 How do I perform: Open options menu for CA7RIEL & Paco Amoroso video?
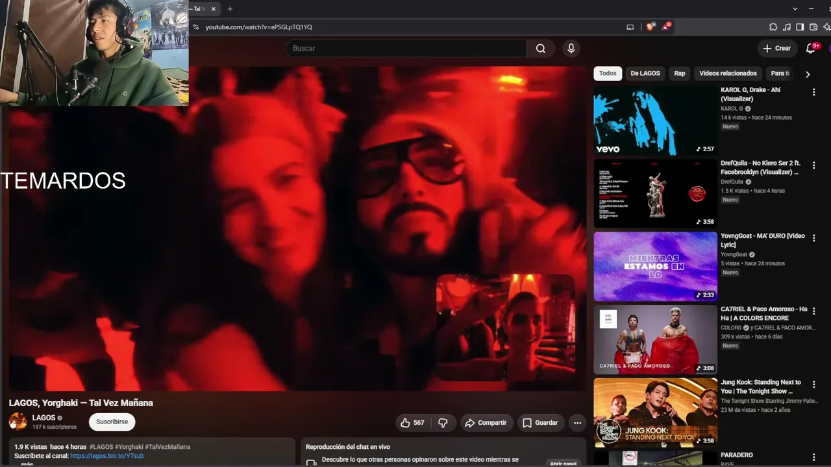(x=813, y=312)
